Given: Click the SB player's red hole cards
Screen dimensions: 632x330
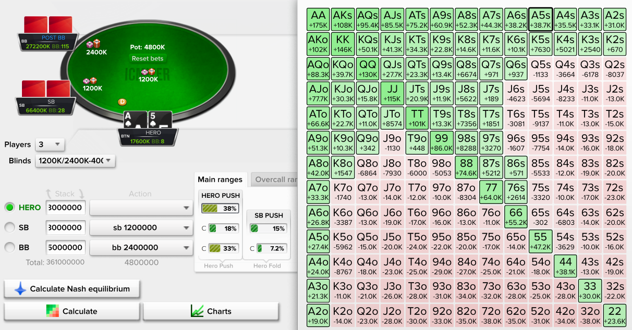Looking at the screenshot, I should pyautogui.click(x=46, y=89).
